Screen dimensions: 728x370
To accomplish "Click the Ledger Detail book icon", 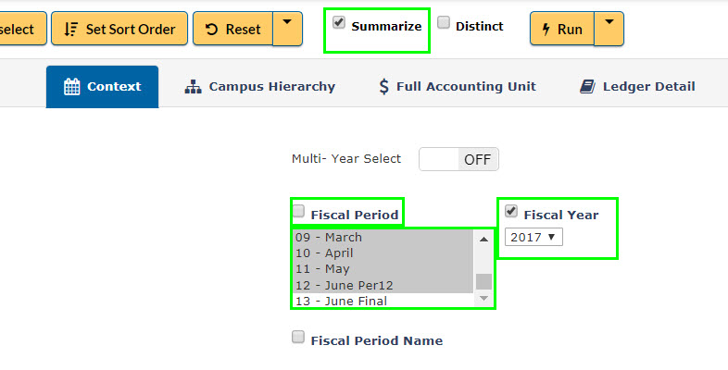I will pos(587,86).
